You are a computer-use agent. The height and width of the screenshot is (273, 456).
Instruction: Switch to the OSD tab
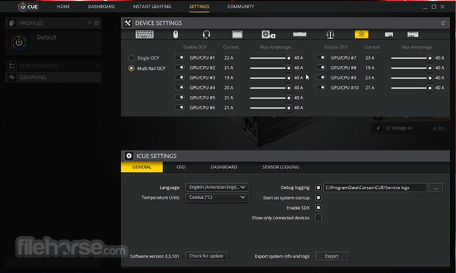tap(181, 167)
